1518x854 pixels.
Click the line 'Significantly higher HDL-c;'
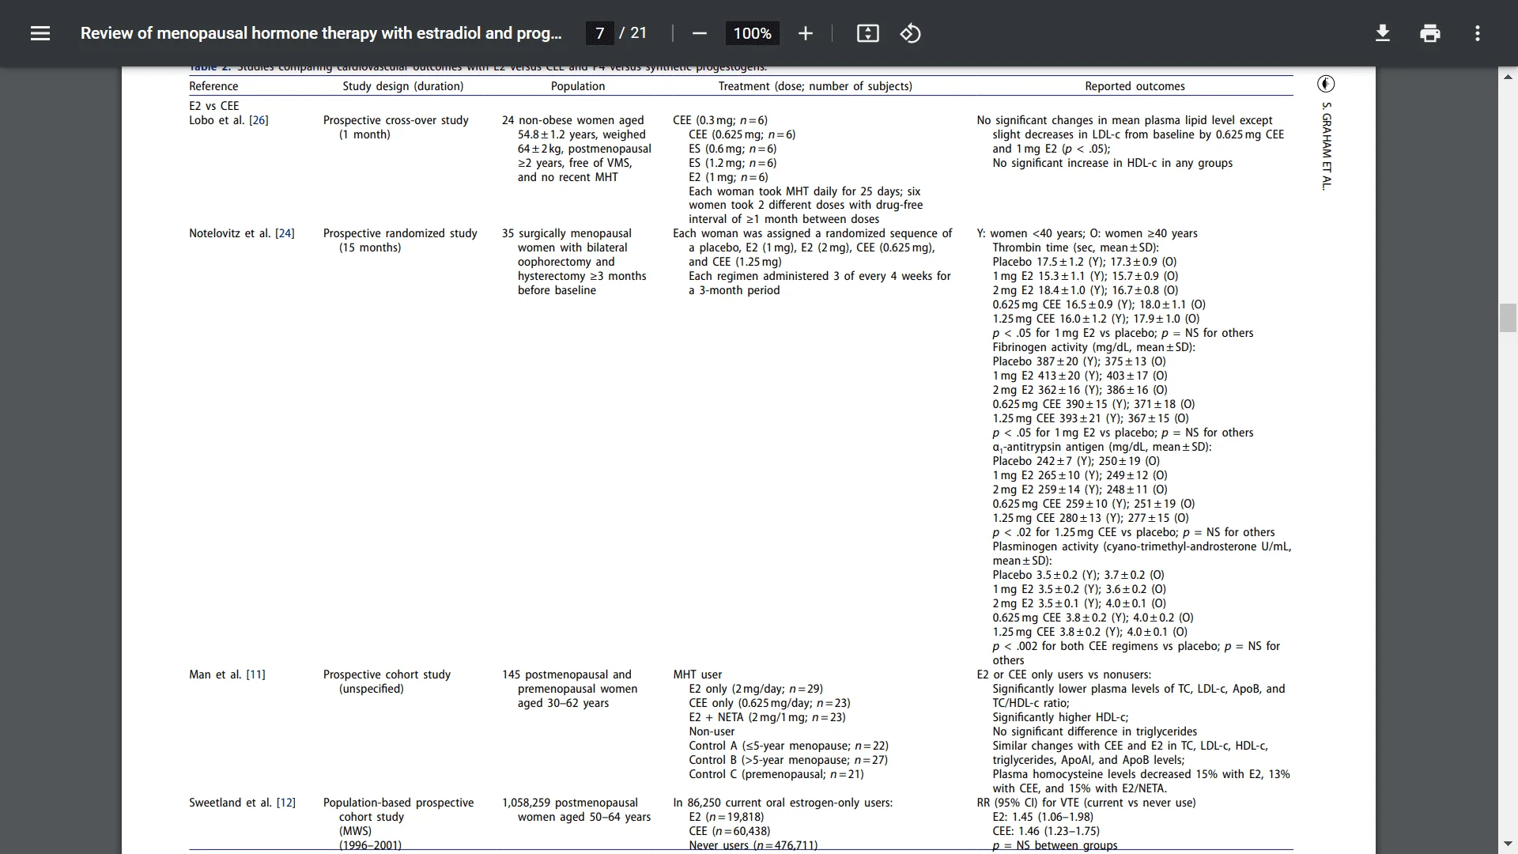pos(1060,717)
